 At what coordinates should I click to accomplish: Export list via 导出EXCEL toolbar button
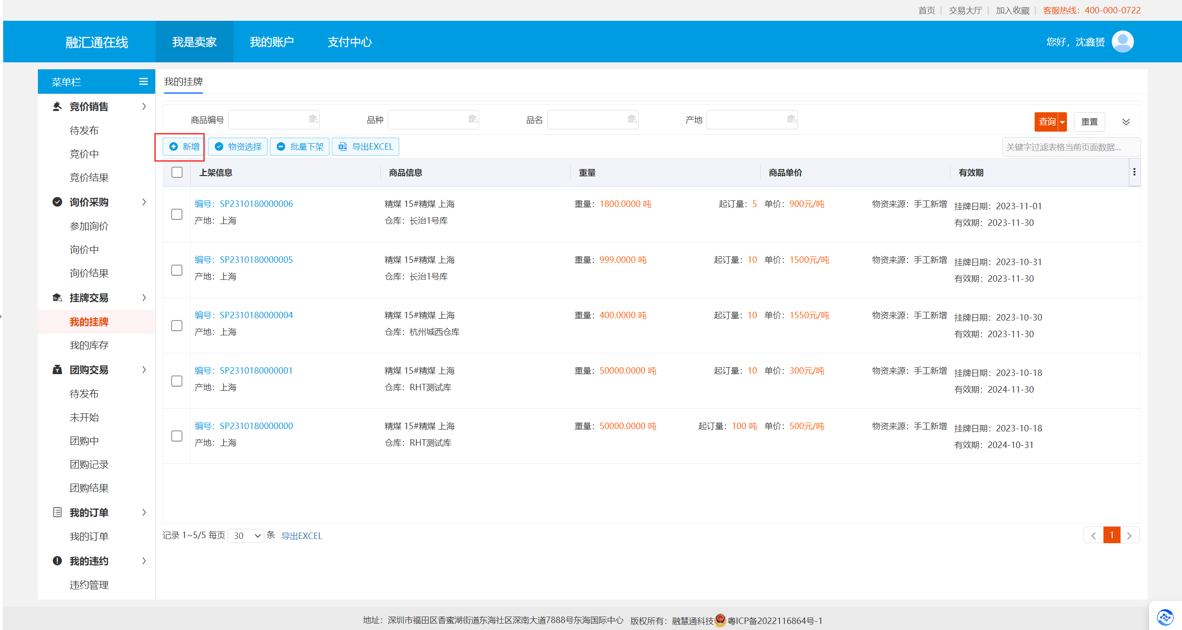coord(366,147)
